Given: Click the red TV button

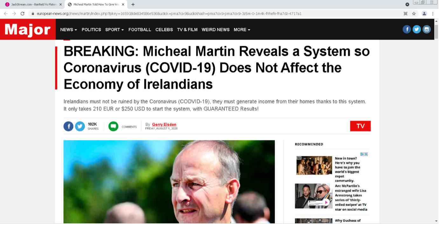Looking at the screenshot, I should (360, 126).
